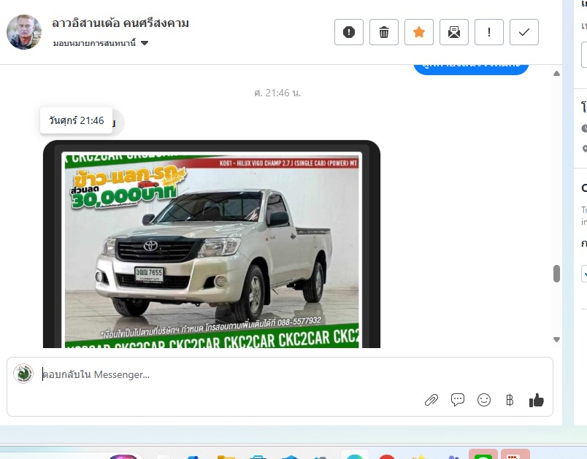Send a thumbs-up like
Screen dimensions: 587x459
click(x=537, y=400)
